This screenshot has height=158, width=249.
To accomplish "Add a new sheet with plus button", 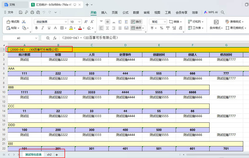I will [x=57, y=155].
